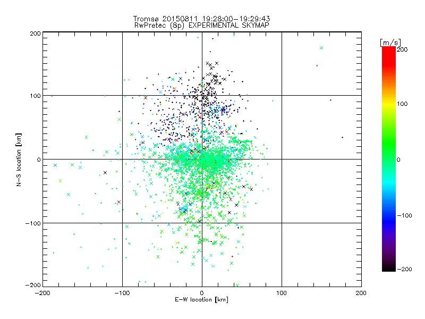
Task: Click the x-axis tick label '0'
Action: 202,293
